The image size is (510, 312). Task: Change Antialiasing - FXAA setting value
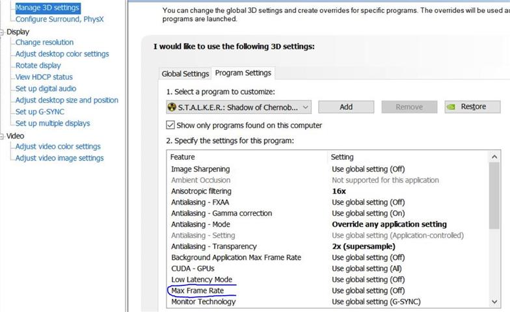(368, 202)
